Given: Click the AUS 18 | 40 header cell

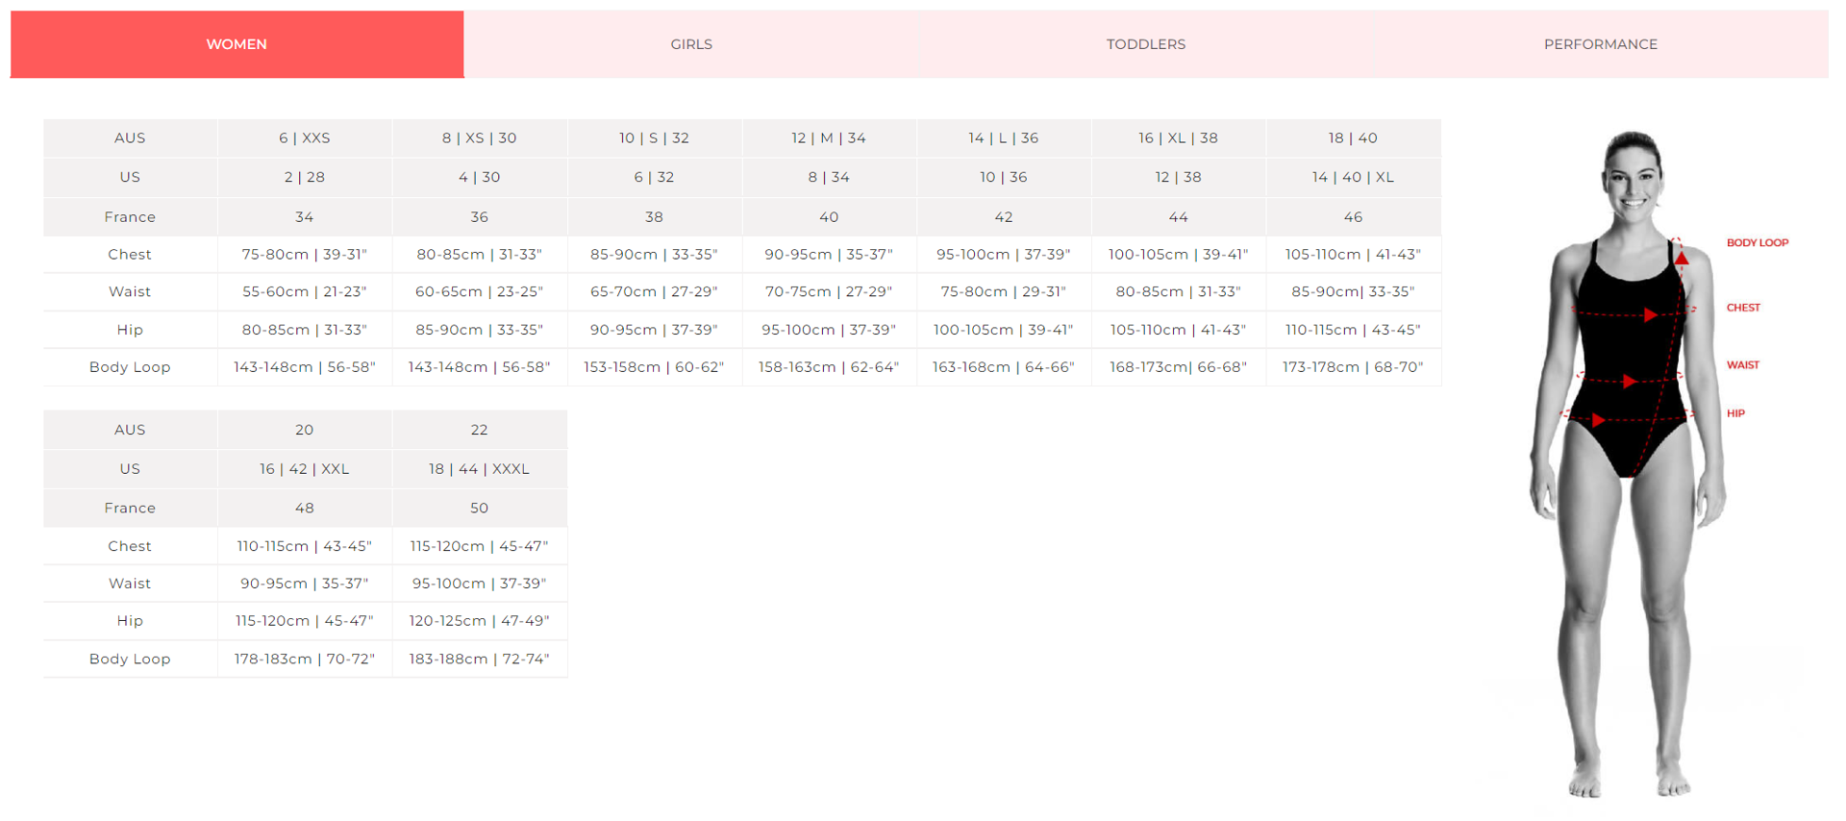Looking at the screenshot, I should point(1352,138).
